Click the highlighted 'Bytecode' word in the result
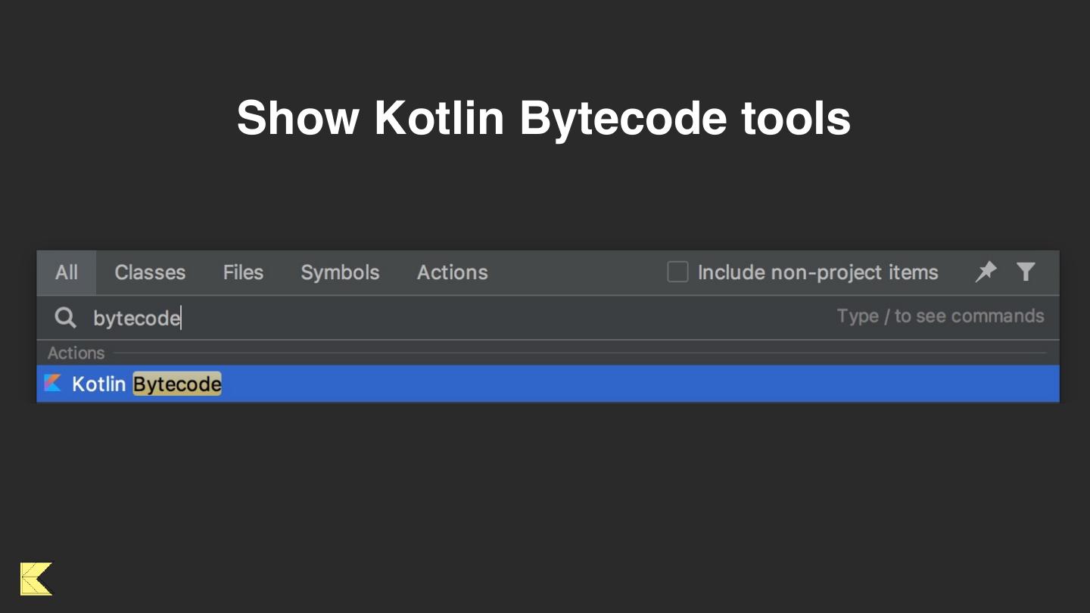The height and width of the screenshot is (613, 1090). click(x=177, y=384)
